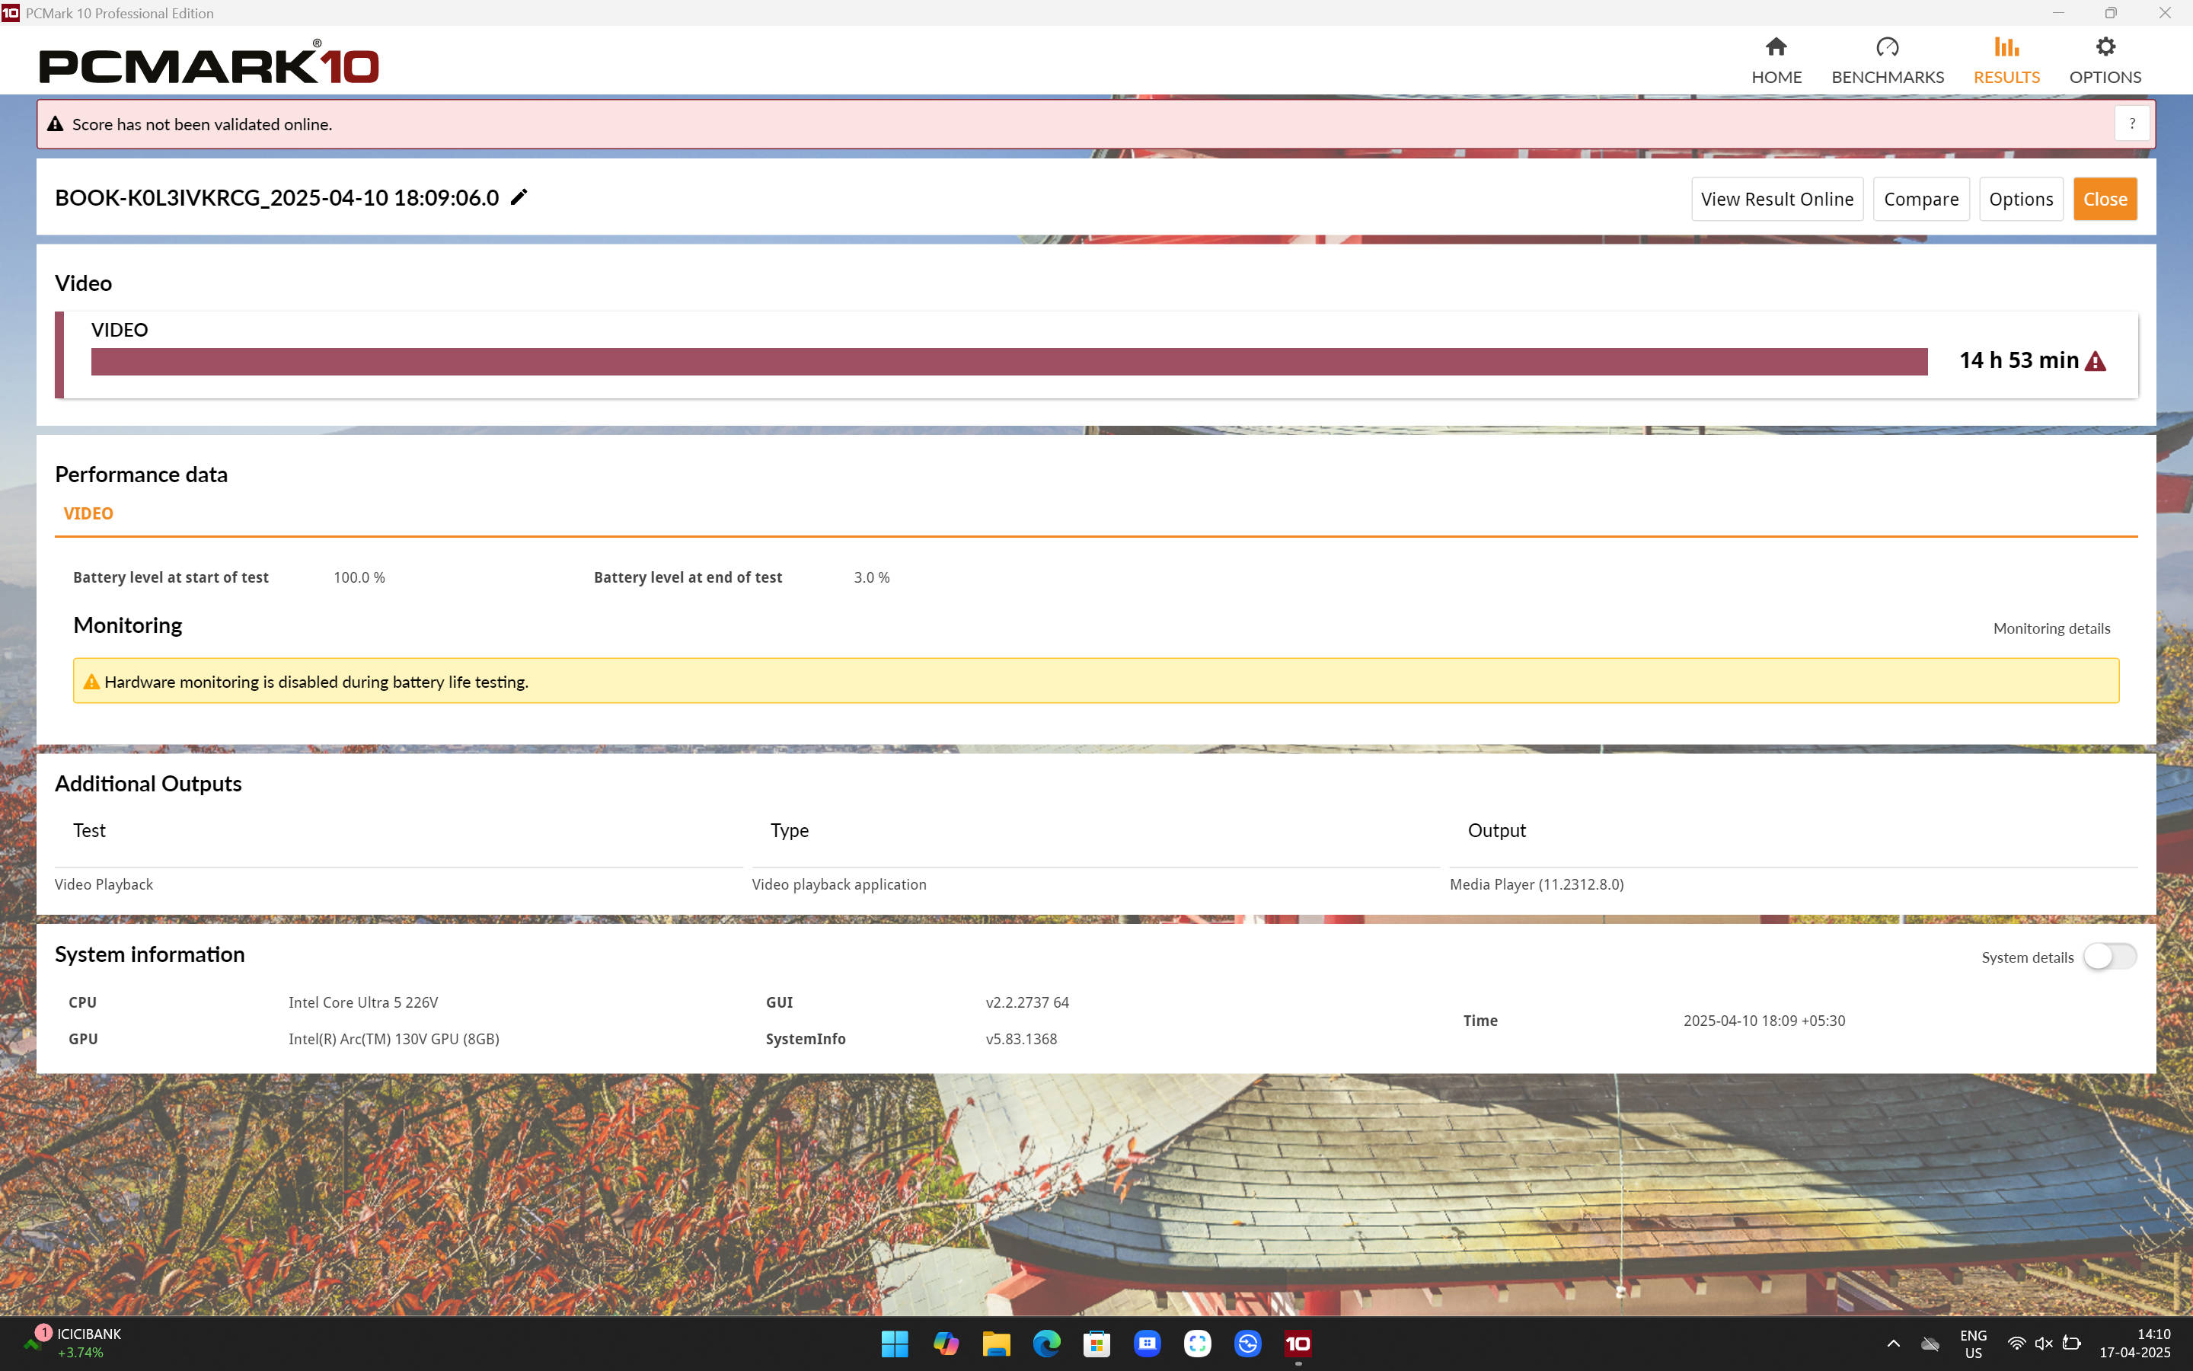
Task: Click the hardware monitoring warning icon
Action: (x=91, y=682)
